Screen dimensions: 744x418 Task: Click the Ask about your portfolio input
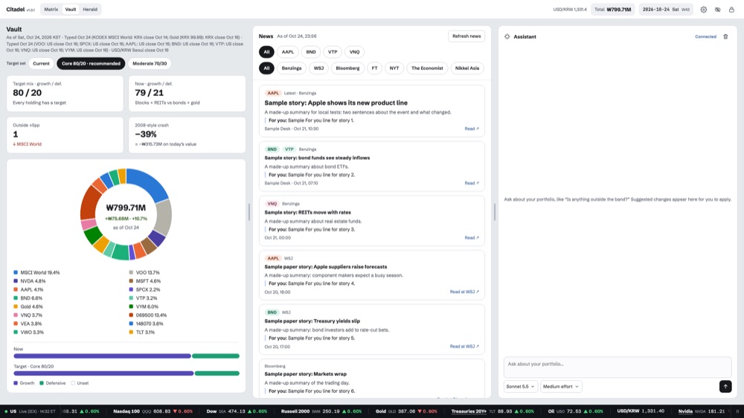pos(618,367)
